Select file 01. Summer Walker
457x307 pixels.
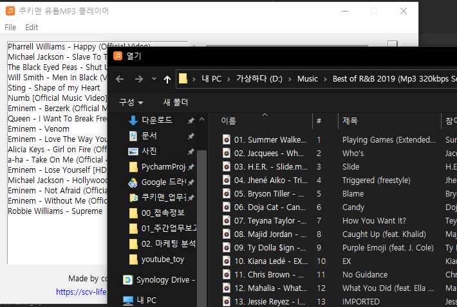pyautogui.click(x=265, y=140)
